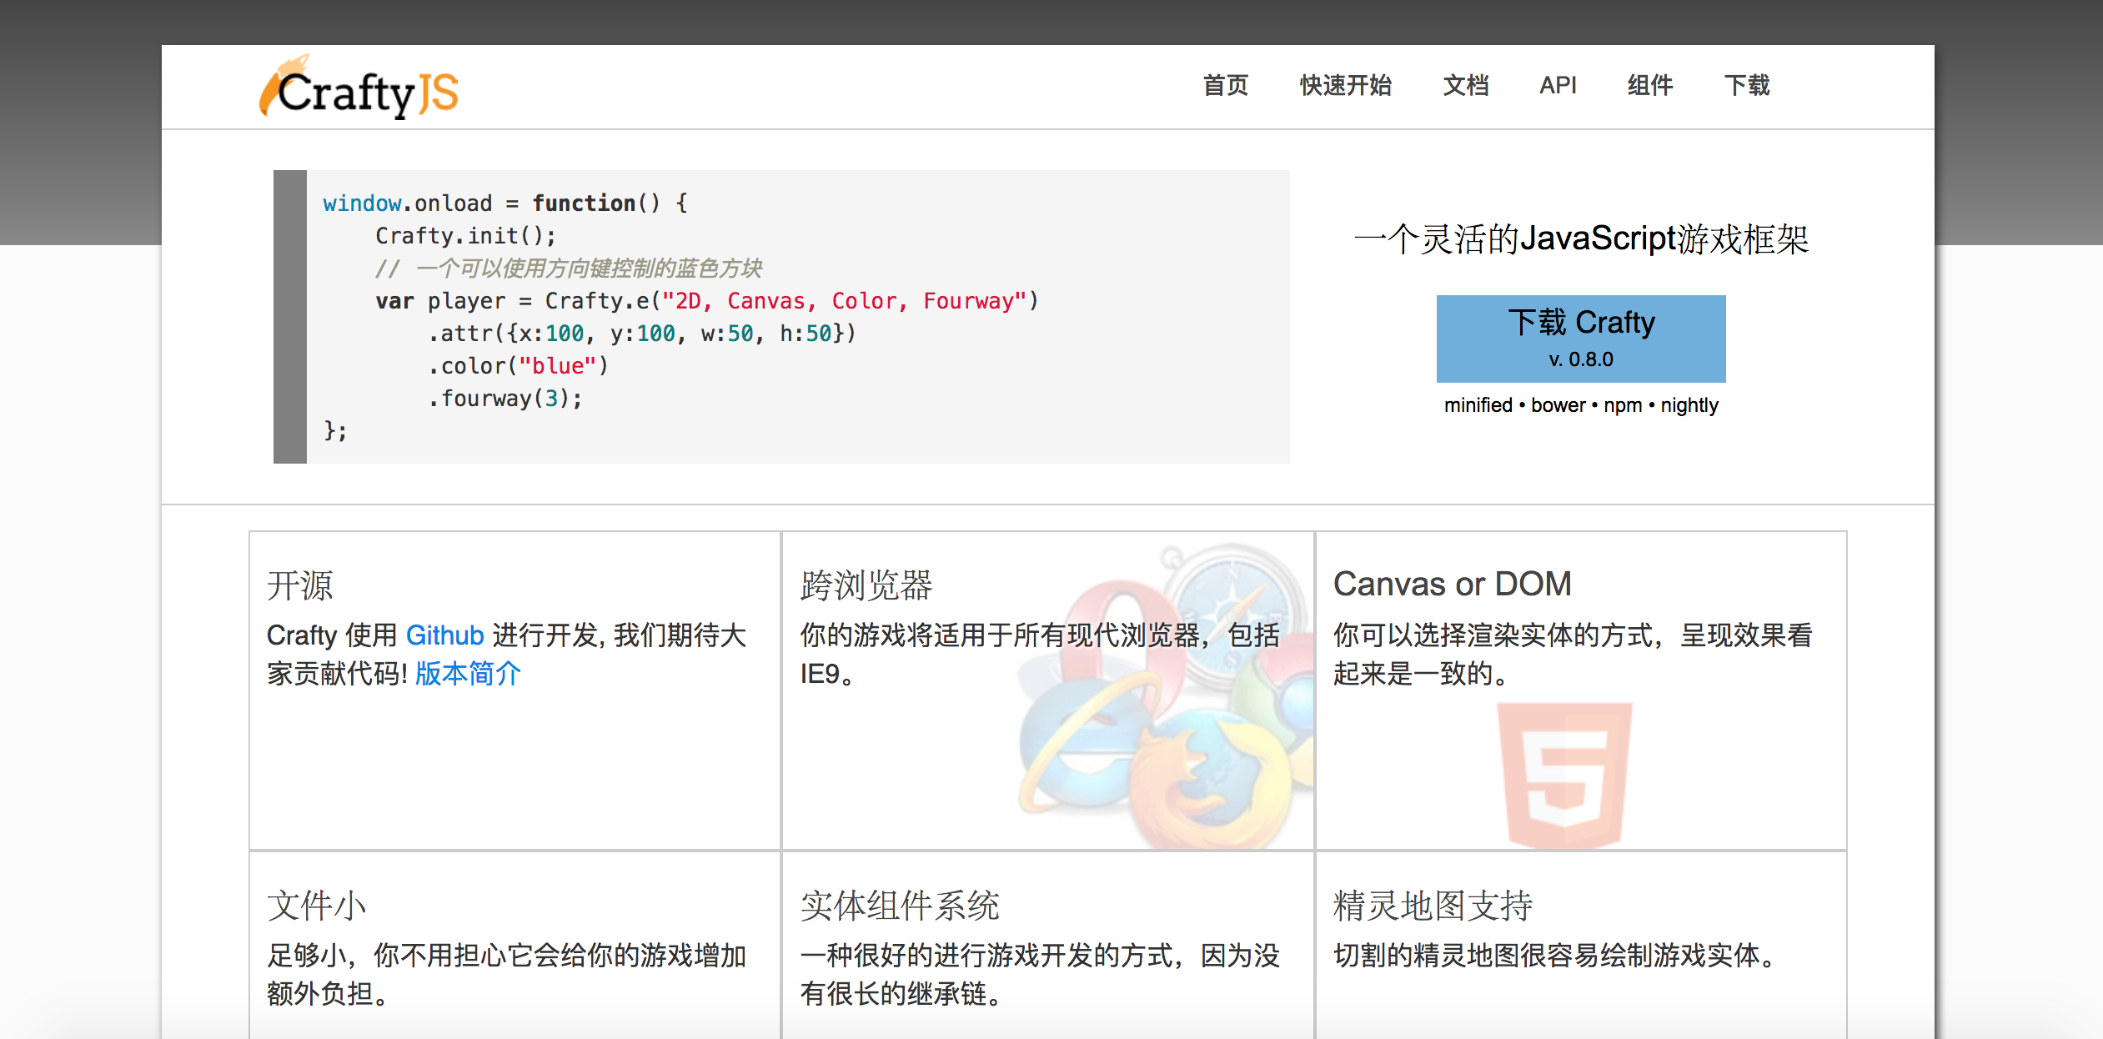Click the 跨浏览器 heading
This screenshot has height=1039, width=2103.
tap(866, 585)
